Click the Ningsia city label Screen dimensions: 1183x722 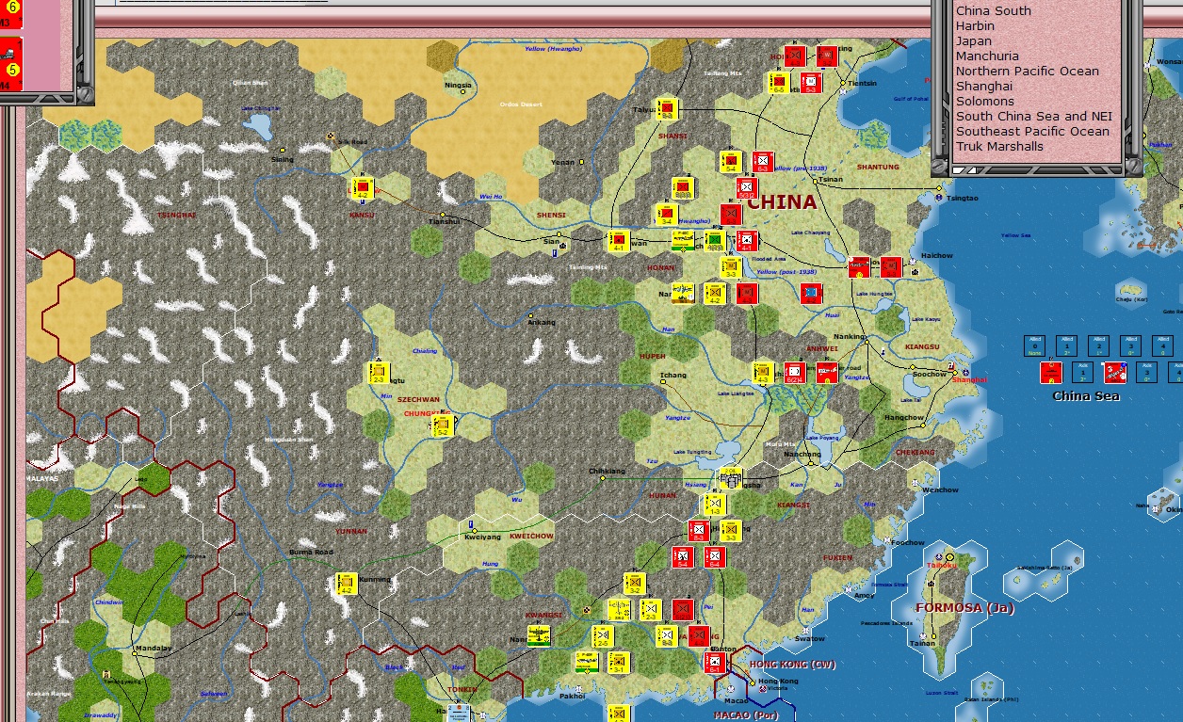[x=458, y=86]
